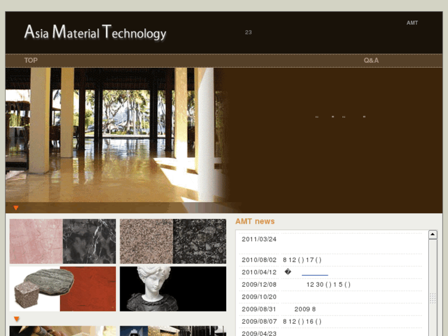The image size is (448, 336).
Task: Click the scroll-up arrow in AMT news
Action: coord(433,234)
